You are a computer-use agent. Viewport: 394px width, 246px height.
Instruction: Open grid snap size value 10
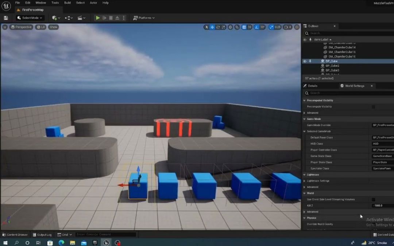pos(250,27)
